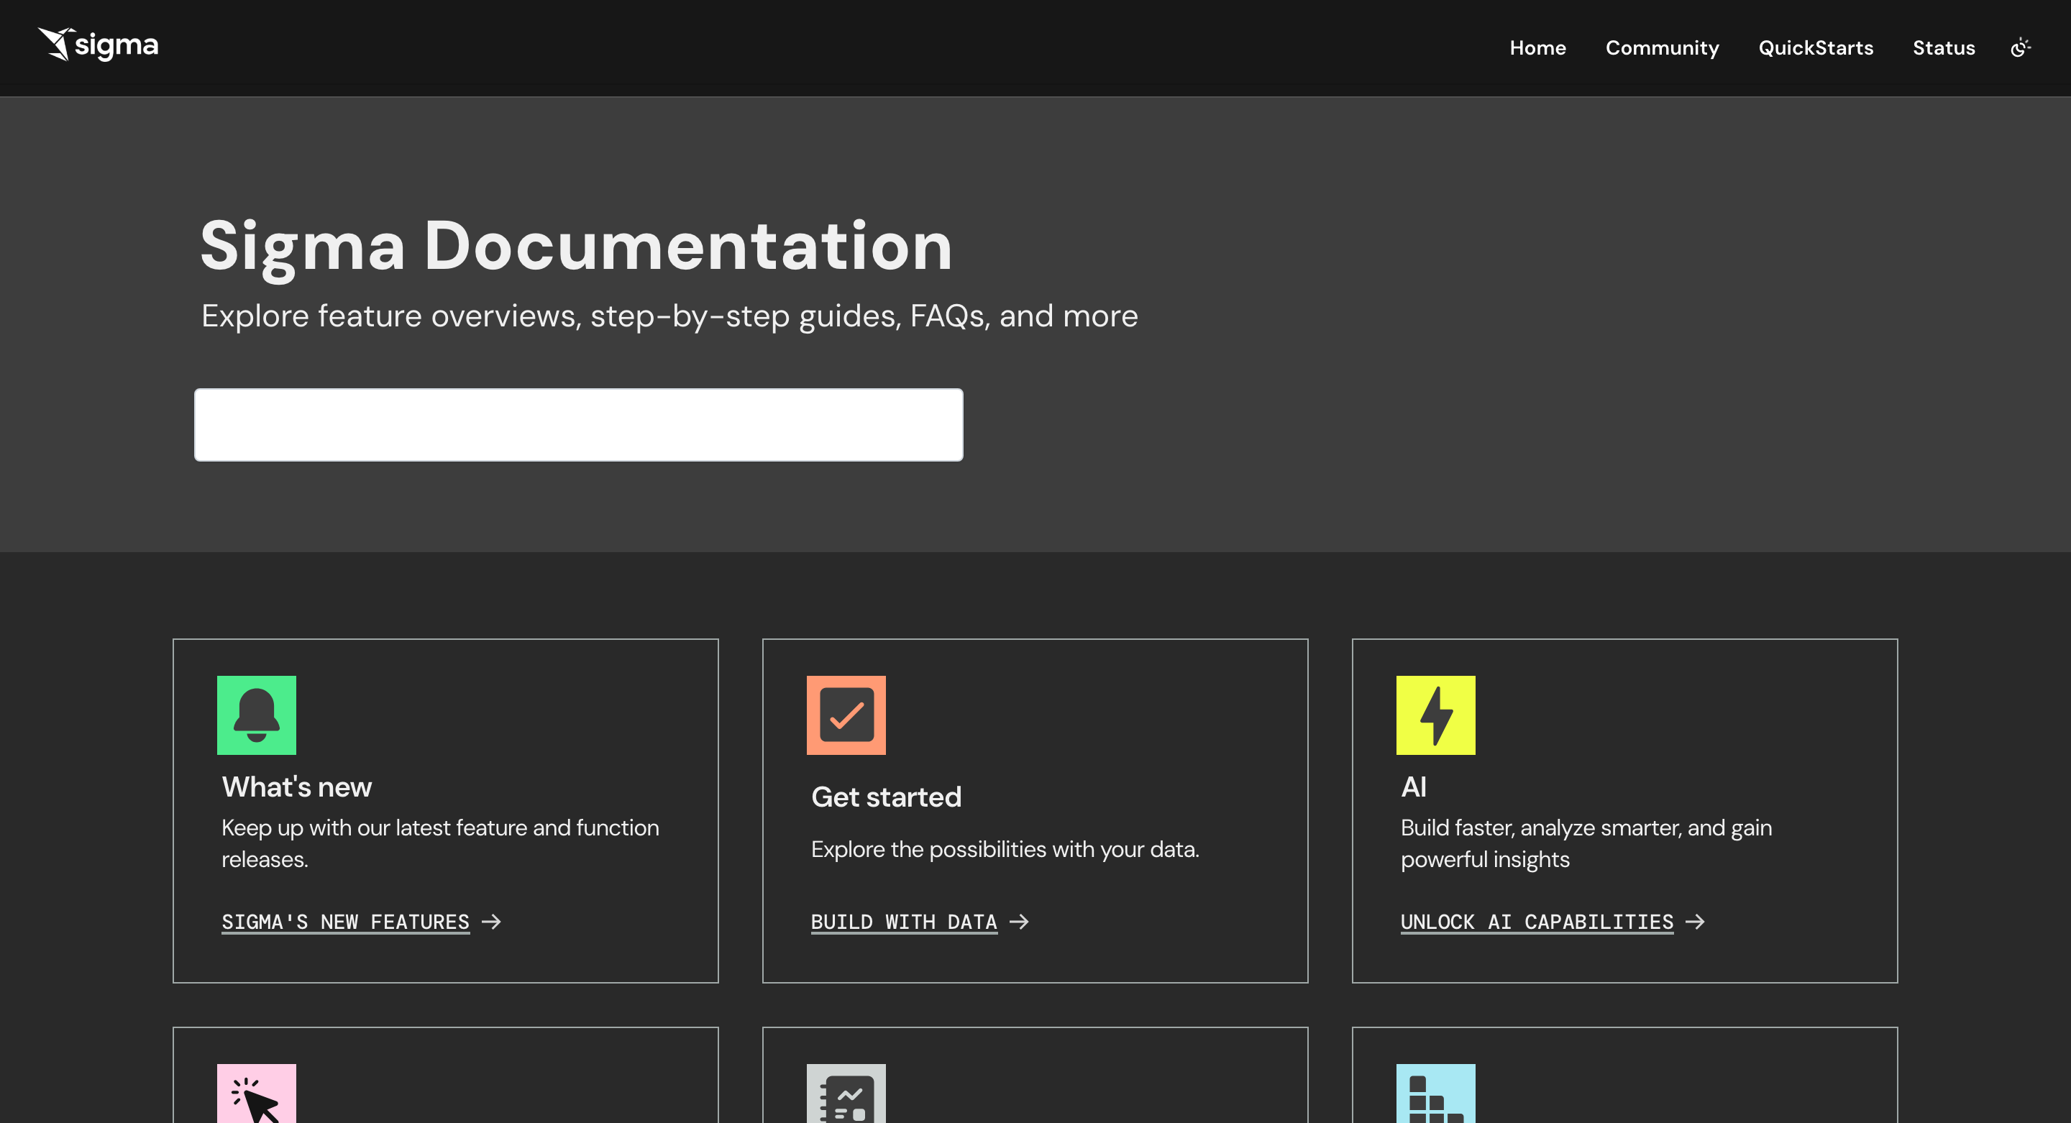Image resolution: width=2071 pixels, height=1123 pixels.
Task: Click the Sigma logo in the header
Action: (x=98, y=44)
